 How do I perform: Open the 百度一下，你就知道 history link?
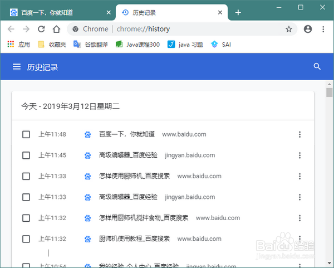click(x=127, y=134)
